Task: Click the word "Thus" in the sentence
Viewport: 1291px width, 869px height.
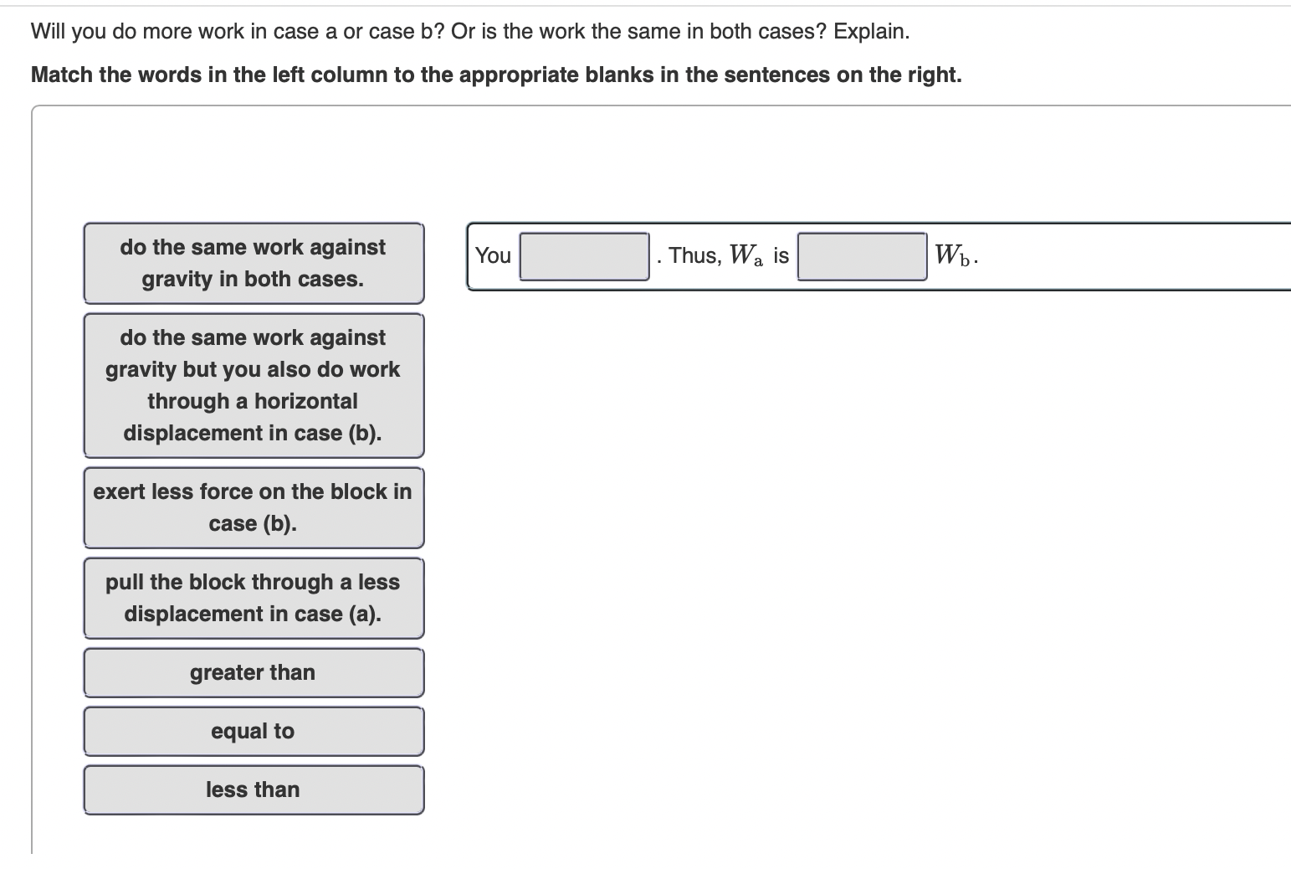Action: 695,255
